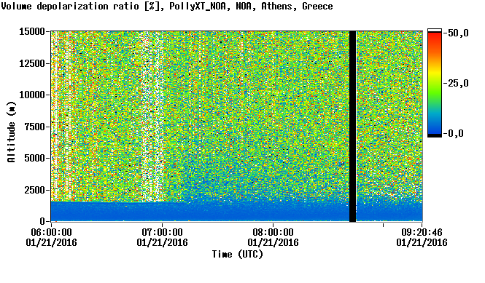Click the Time (UTC) axis title
The width and height of the screenshot is (485, 283).
pyautogui.click(x=238, y=255)
